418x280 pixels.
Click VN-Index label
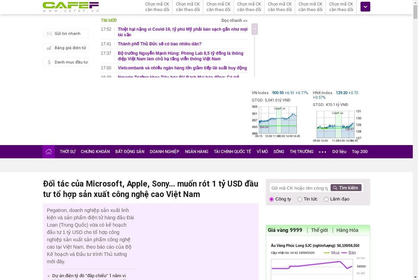click(x=261, y=93)
